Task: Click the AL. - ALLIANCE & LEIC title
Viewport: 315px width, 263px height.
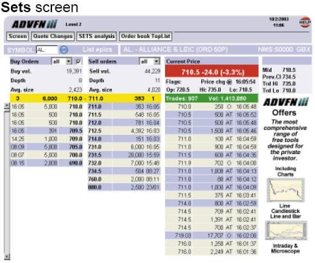Action: pyautogui.click(x=175, y=50)
